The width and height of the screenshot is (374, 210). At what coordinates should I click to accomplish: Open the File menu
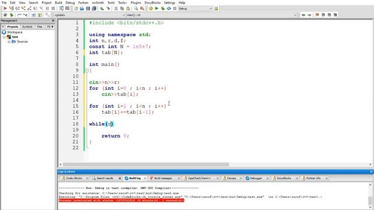(4, 2)
